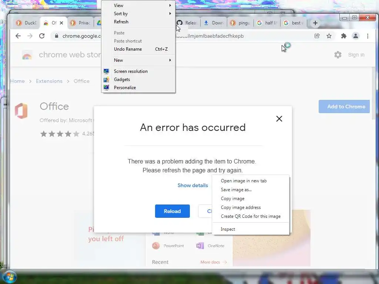Viewport: 379px width, 284px height.
Task: Open the Extensions breadcrumb link
Action: [x=49, y=81]
